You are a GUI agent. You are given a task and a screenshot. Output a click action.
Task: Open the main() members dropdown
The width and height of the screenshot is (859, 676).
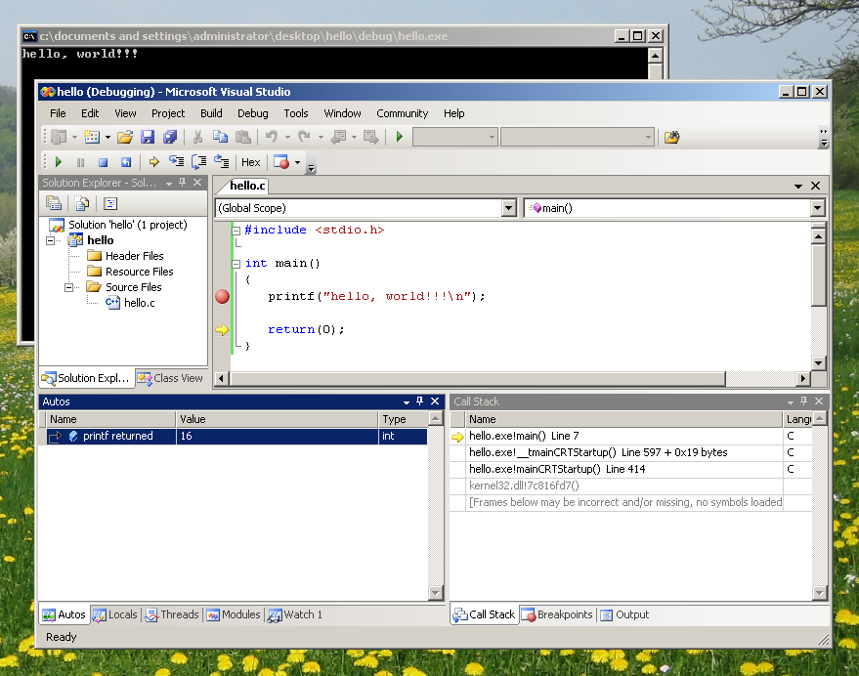pos(817,208)
